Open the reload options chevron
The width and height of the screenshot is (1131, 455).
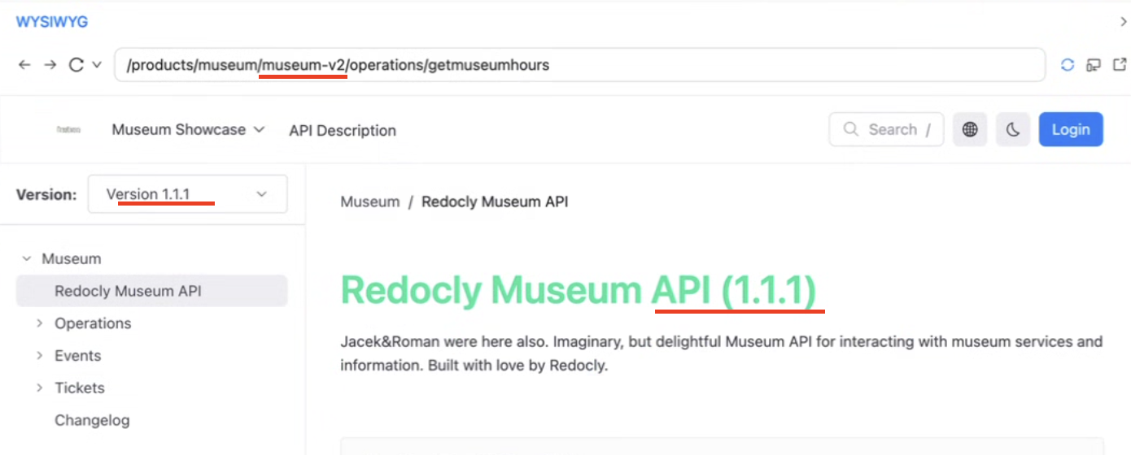pos(97,65)
